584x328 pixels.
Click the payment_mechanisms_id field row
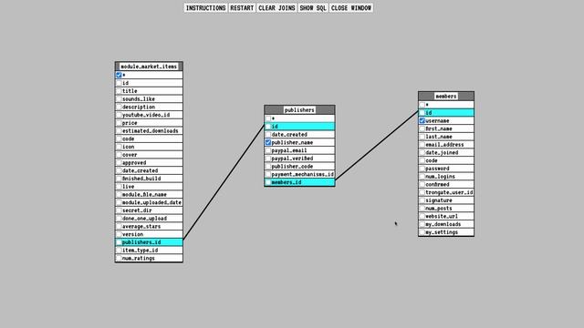coord(299,174)
